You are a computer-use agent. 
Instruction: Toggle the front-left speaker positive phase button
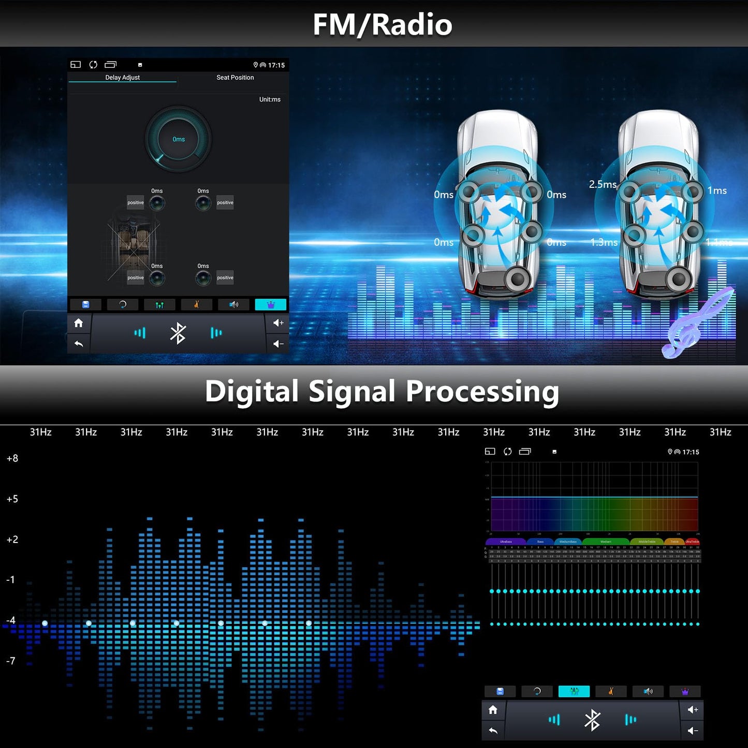click(x=136, y=202)
